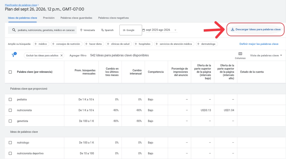Click the De 10 a 100 searches value
The height and width of the screenshot is (159, 286).
point(87,153)
